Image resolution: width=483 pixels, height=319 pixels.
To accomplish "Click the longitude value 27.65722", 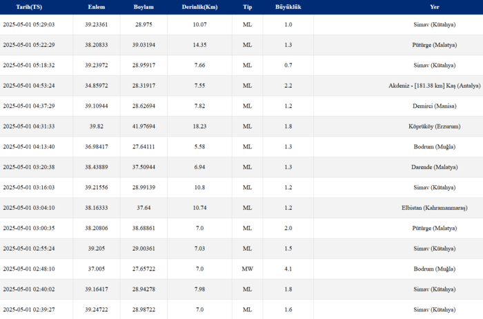I will (144, 269).
